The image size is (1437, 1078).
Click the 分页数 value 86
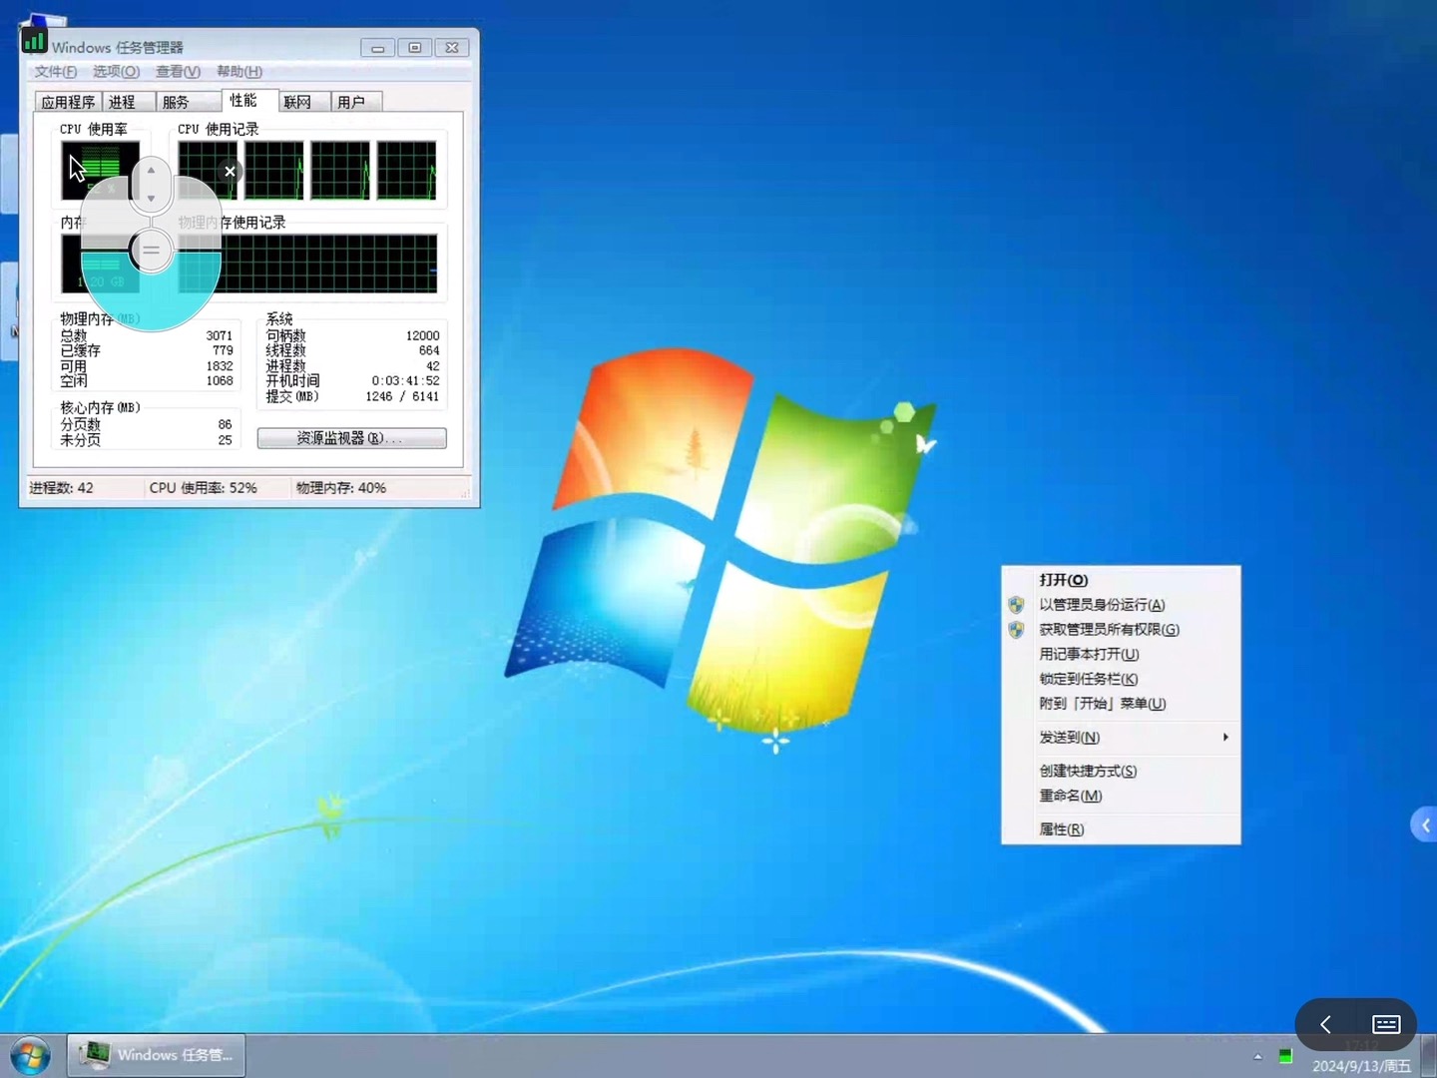[226, 425]
